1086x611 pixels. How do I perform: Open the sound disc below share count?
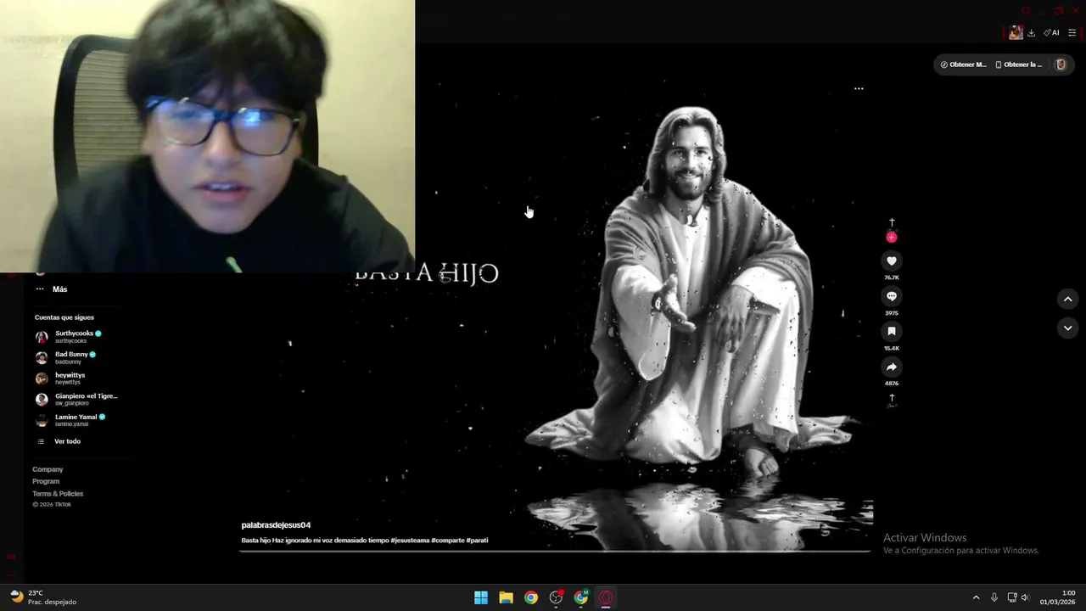[891, 400]
